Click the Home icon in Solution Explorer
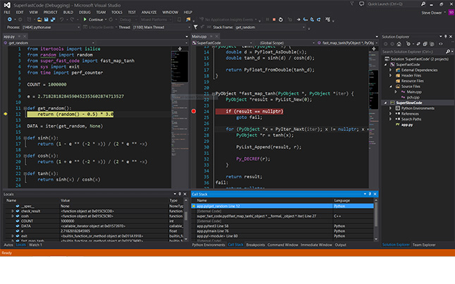455x284 pixels. [399, 43]
